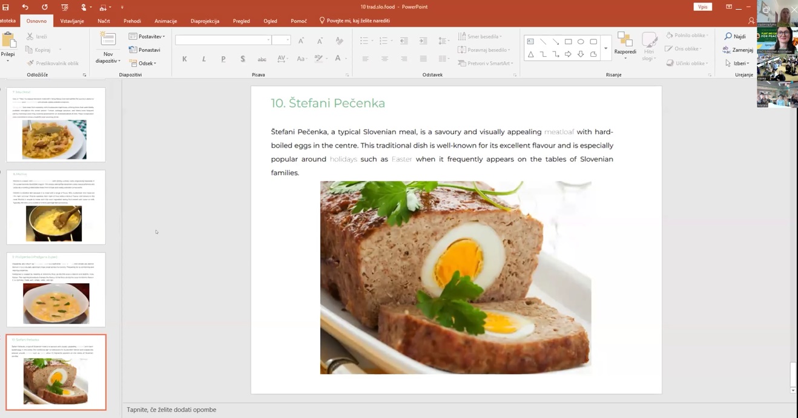Expand the shapes gallery more arrow
This screenshot has width=798, height=418.
click(605, 48)
